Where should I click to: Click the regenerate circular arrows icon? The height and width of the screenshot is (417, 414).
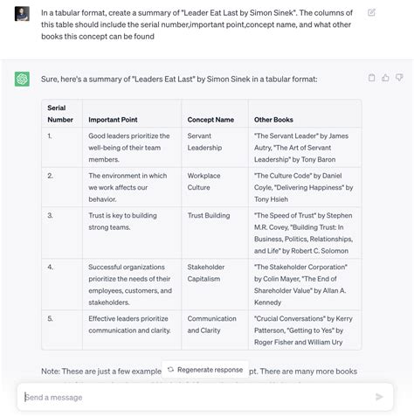pyautogui.click(x=170, y=370)
